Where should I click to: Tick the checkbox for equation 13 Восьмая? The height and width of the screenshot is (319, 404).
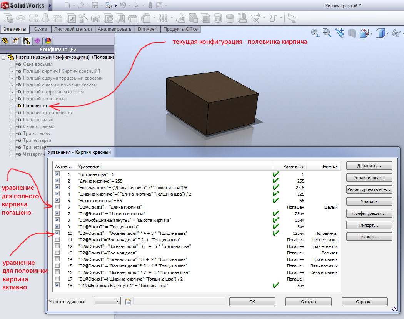(57, 253)
